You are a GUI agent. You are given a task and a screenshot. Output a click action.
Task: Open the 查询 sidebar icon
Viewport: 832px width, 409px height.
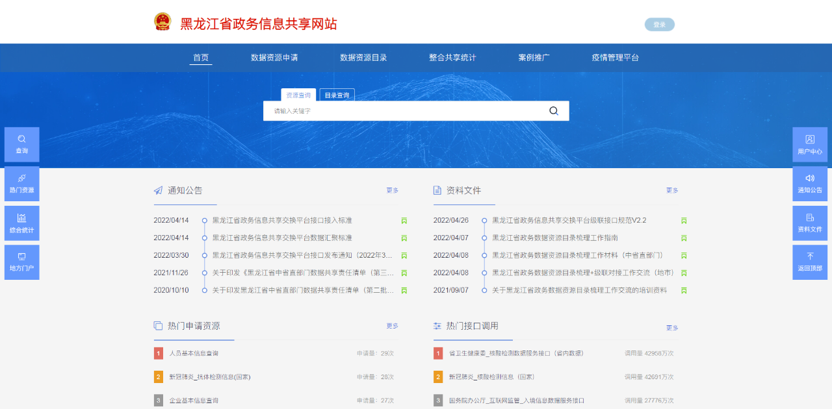pyautogui.click(x=21, y=144)
